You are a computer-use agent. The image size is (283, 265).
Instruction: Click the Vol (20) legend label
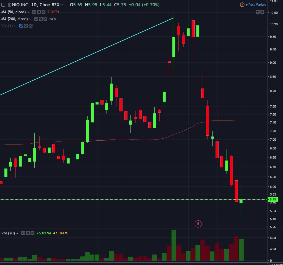(x=8, y=233)
